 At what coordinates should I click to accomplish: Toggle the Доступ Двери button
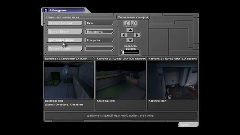pos(64,31)
